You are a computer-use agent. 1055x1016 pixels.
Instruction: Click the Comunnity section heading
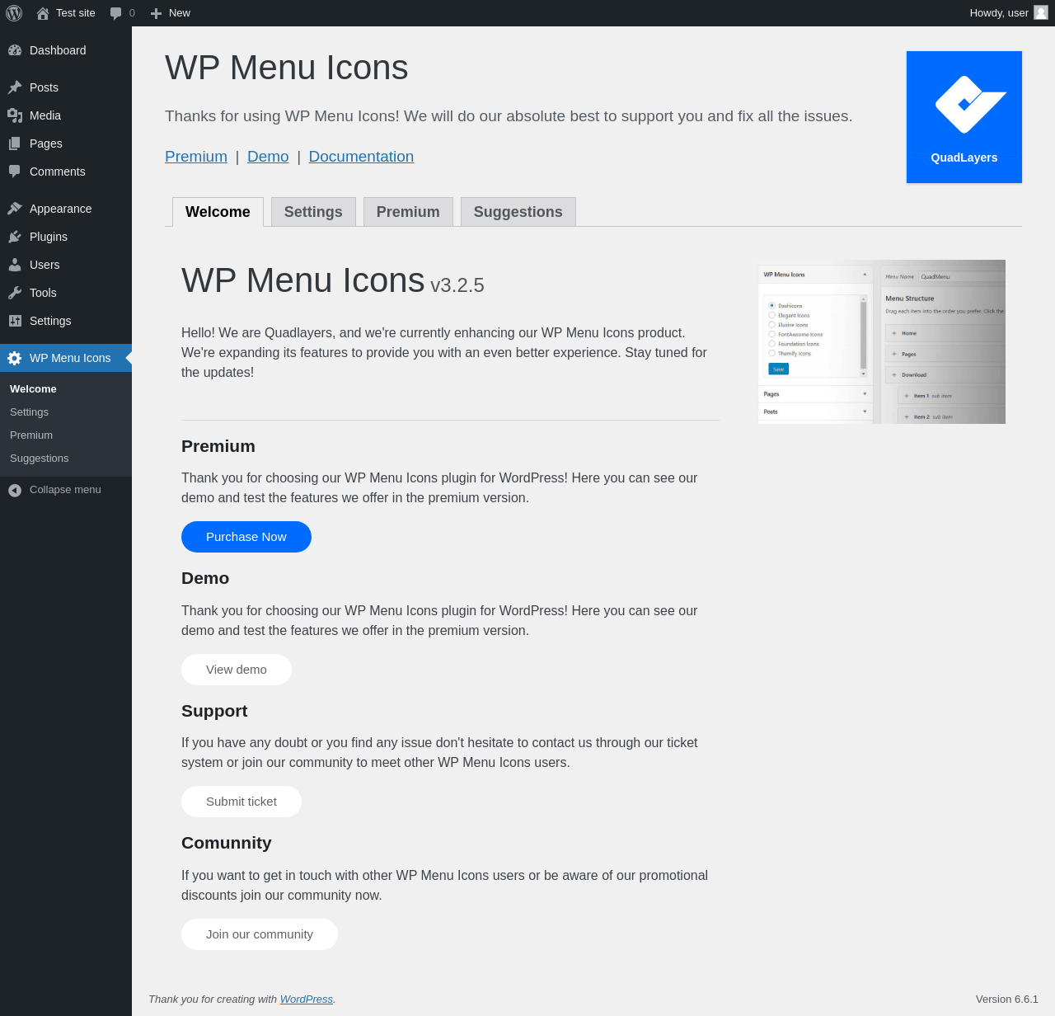point(227,843)
